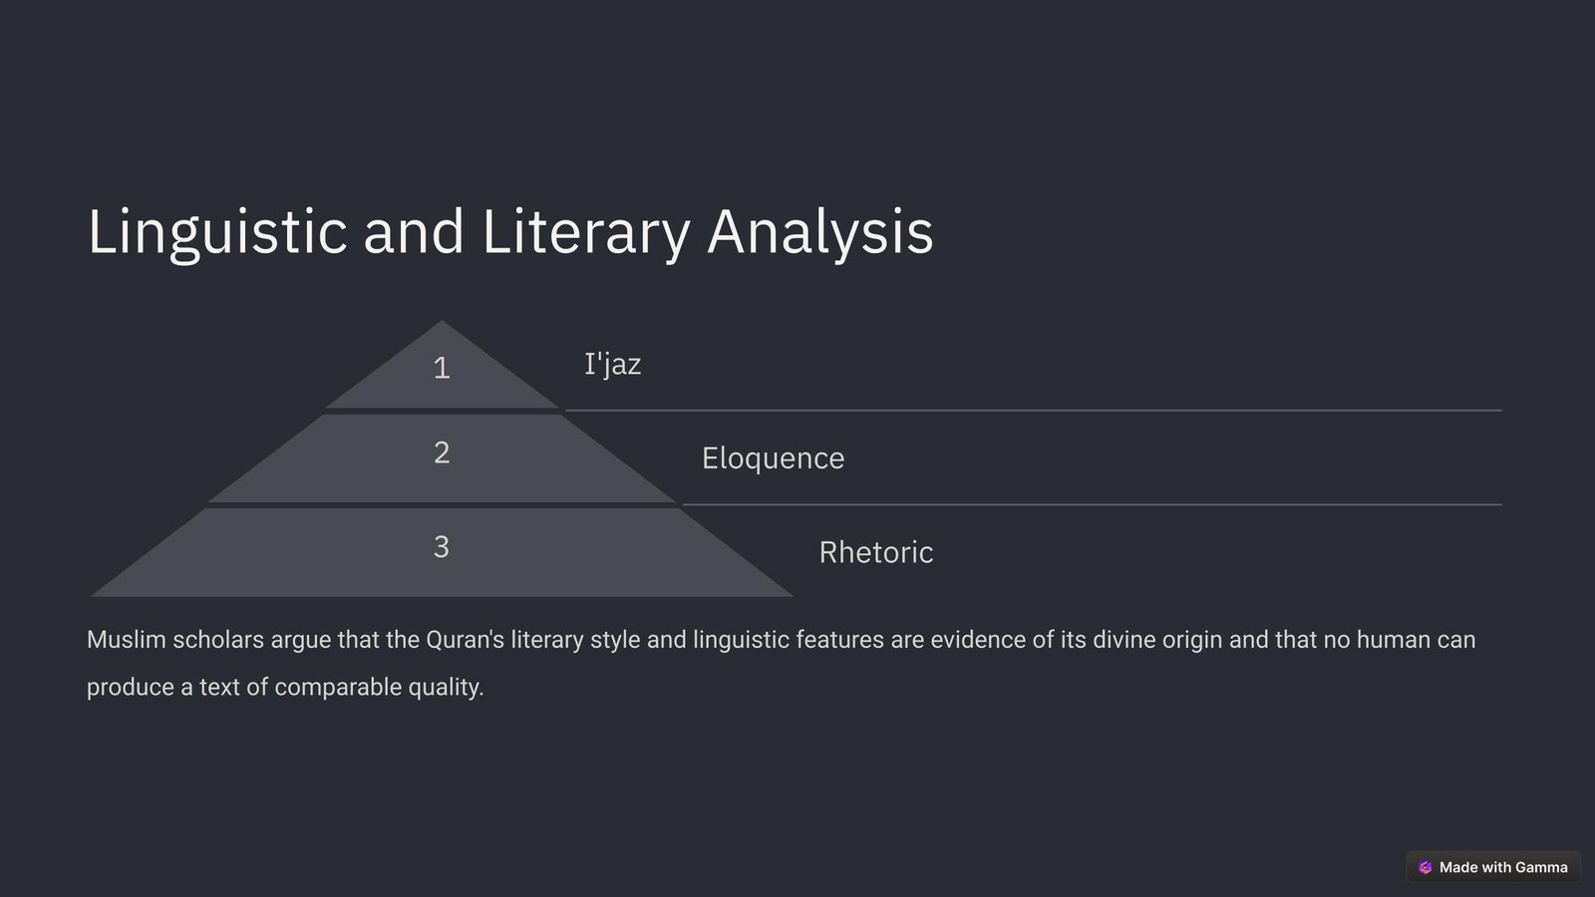1595x897 pixels.
Task: Click the Rhetoric label
Action: 875,552
